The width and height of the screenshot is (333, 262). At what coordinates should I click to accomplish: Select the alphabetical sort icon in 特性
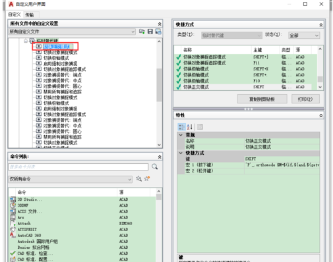[x=190, y=127]
